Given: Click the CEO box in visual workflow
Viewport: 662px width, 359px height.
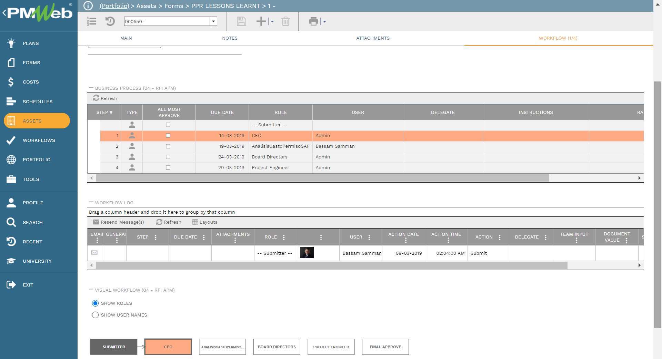Looking at the screenshot, I should pyautogui.click(x=168, y=347).
